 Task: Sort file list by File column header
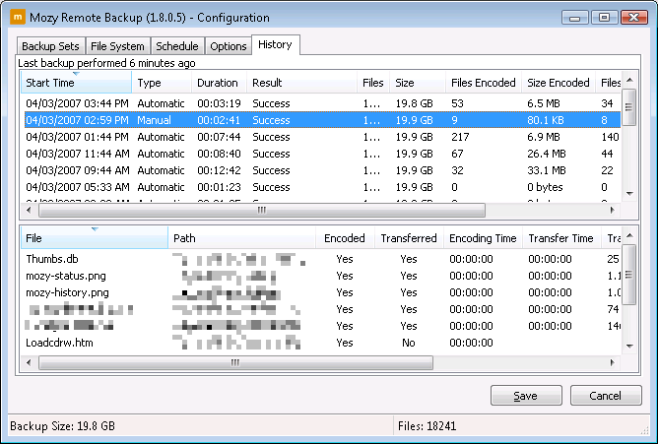94,238
